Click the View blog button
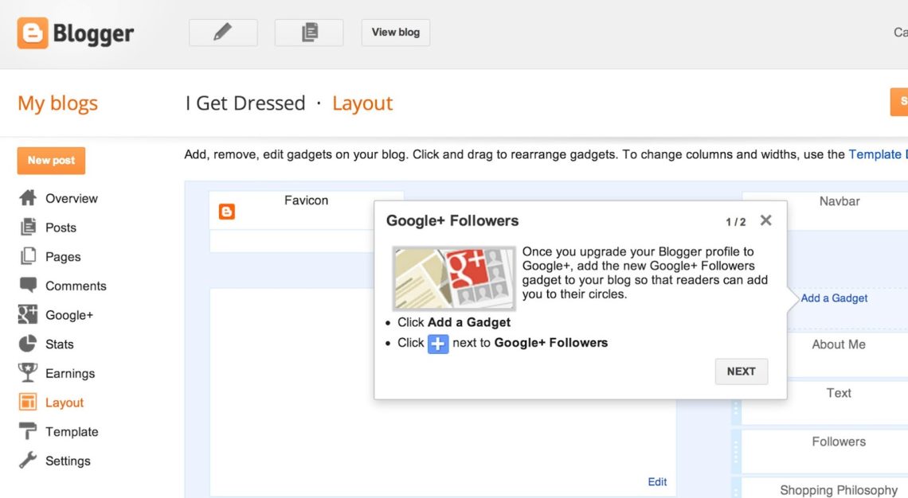This screenshot has width=908, height=498. click(396, 33)
